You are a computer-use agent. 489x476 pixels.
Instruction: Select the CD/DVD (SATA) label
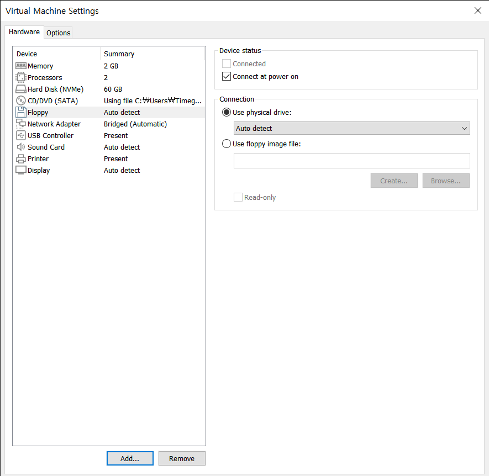(x=52, y=101)
